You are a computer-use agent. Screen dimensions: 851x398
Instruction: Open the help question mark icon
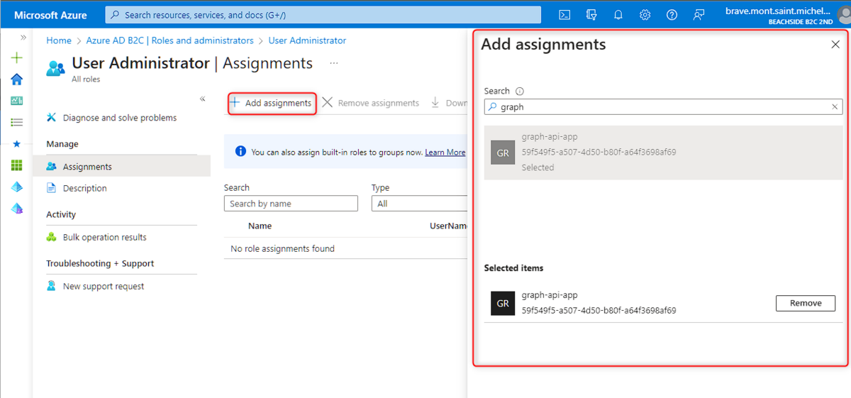(x=672, y=15)
